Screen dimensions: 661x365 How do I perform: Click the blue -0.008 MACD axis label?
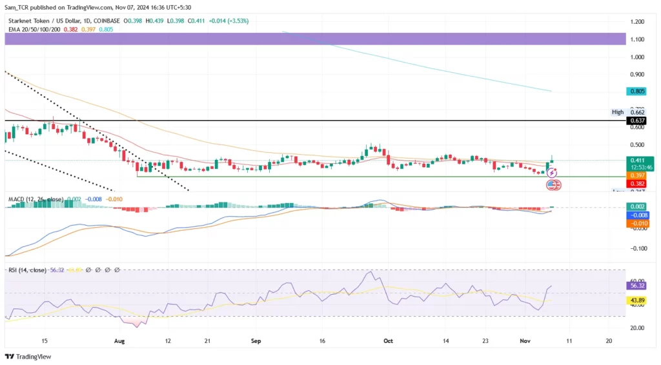637,215
